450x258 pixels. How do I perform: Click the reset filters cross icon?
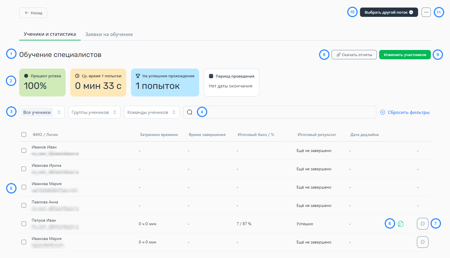pyautogui.click(x=383, y=112)
